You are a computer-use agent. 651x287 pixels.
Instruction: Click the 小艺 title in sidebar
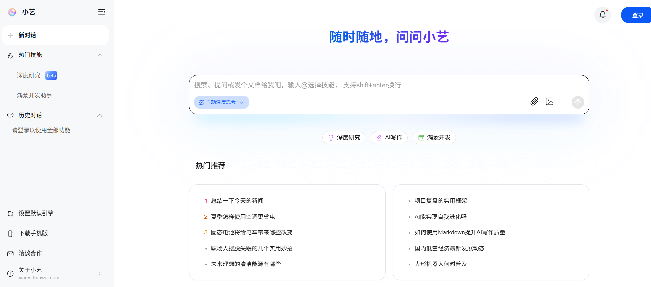pyautogui.click(x=29, y=12)
